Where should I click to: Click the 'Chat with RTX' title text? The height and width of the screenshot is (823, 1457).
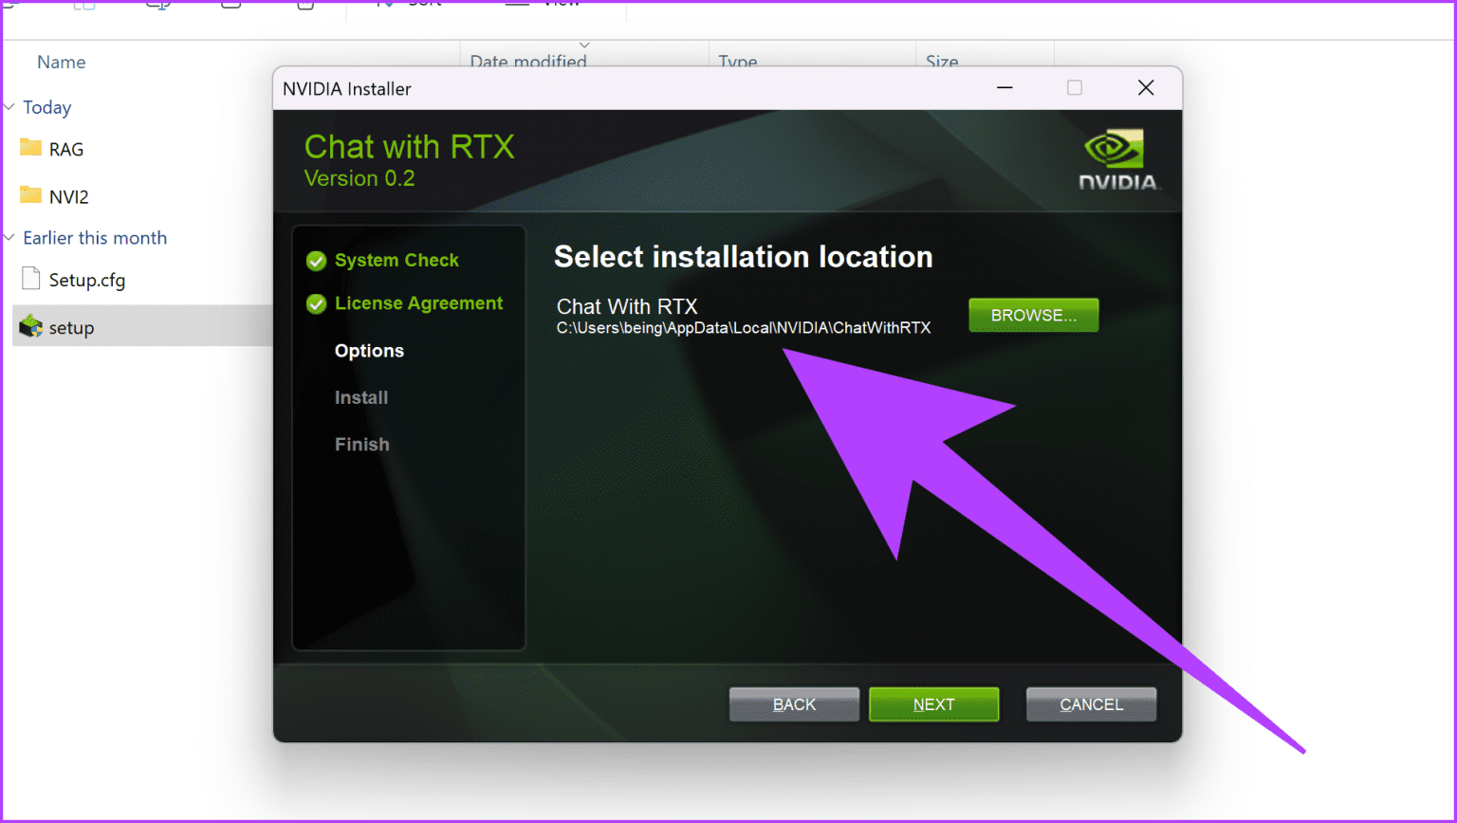pos(410,147)
